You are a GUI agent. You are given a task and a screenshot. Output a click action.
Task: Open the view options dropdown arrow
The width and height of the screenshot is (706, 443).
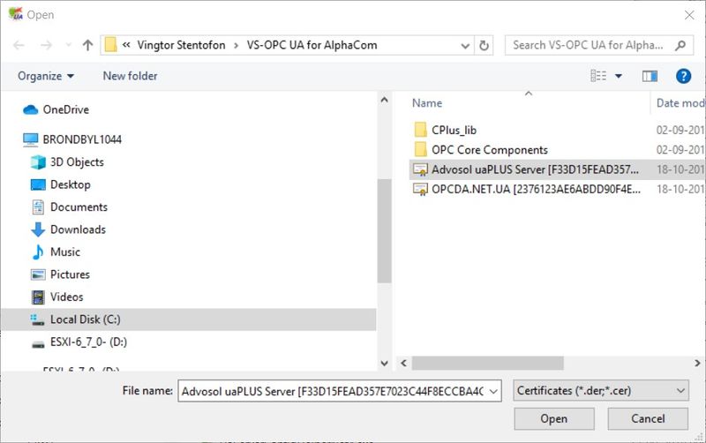(x=619, y=77)
